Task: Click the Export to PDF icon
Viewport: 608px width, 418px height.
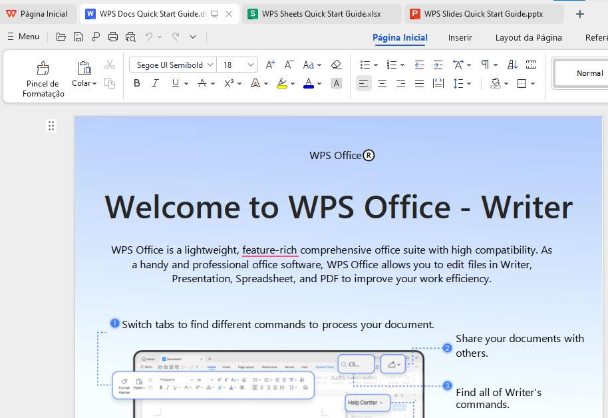Action: [95, 37]
